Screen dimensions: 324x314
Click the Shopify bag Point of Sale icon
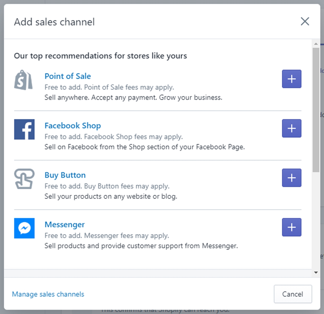(x=23, y=80)
